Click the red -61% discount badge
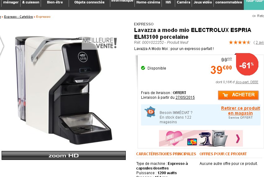This screenshot has height=177, width=264. pyautogui.click(x=247, y=64)
